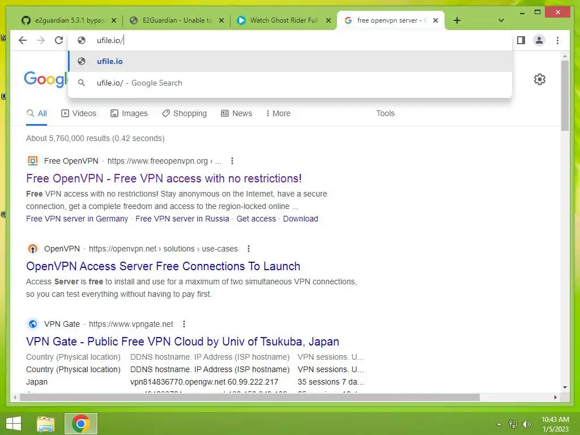The image size is (580, 435).
Task: Select the All search filter
Action: tap(37, 113)
